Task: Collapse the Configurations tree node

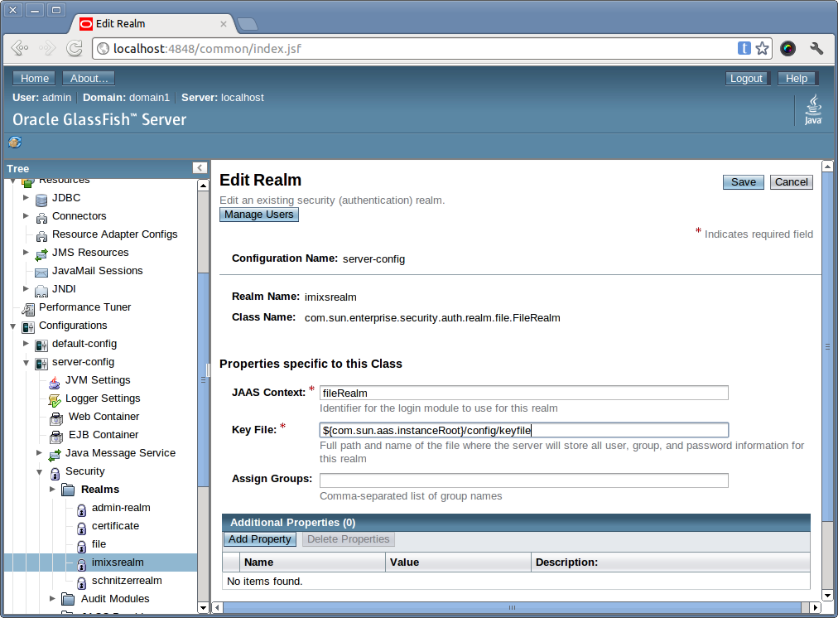Action: [12, 326]
